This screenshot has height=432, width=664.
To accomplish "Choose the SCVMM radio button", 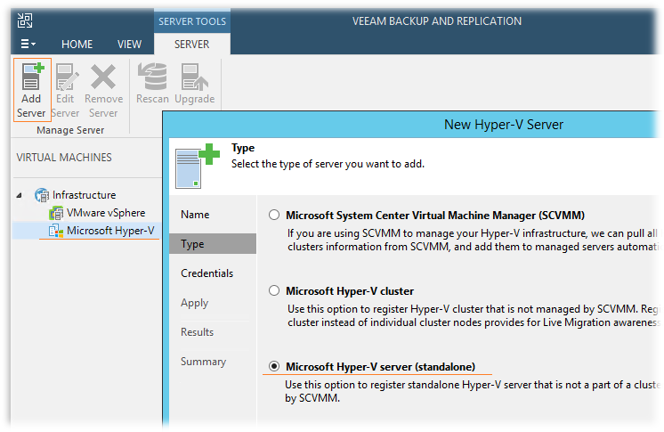I will click(x=274, y=215).
